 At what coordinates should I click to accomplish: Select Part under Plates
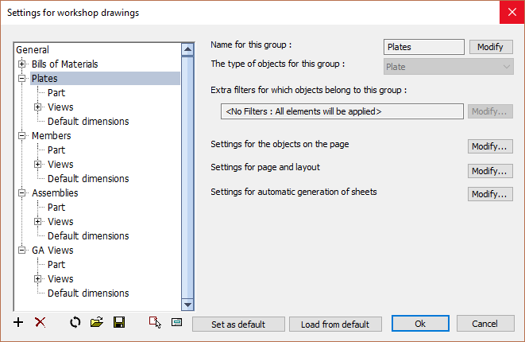click(56, 93)
